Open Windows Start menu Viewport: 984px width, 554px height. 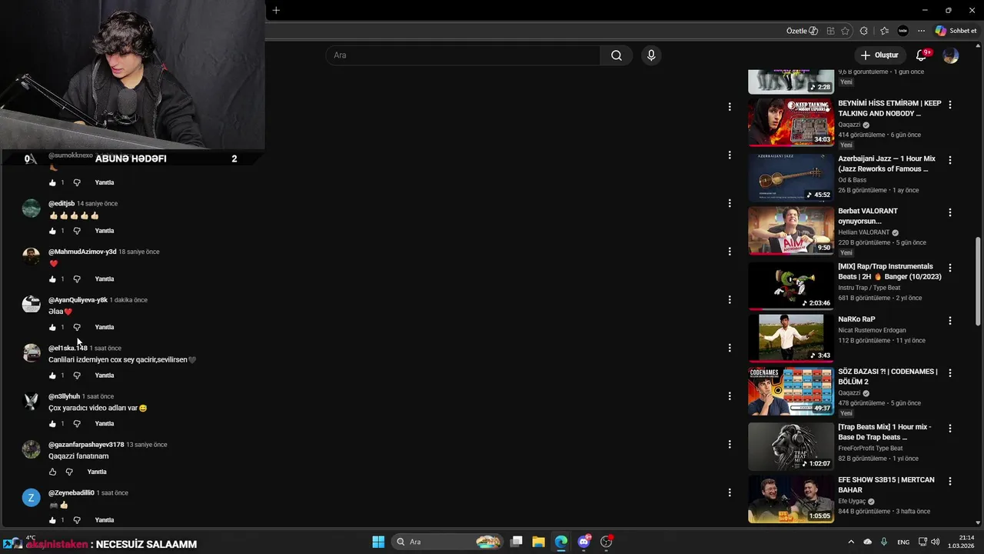click(378, 542)
